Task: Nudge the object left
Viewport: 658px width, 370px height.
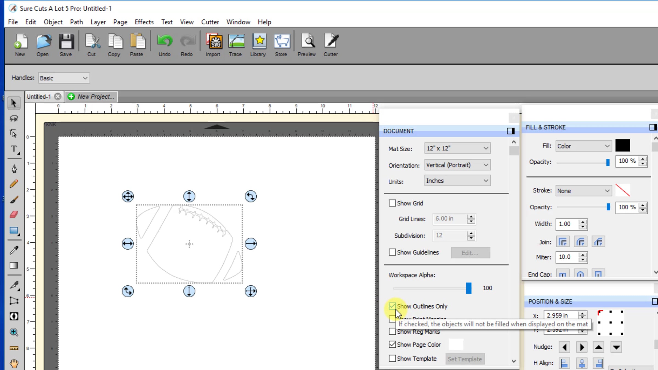Action: click(x=564, y=347)
